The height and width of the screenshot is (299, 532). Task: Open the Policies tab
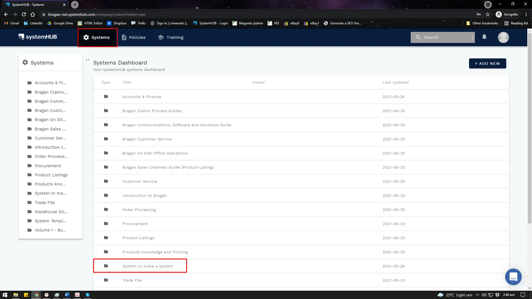point(133,38)
